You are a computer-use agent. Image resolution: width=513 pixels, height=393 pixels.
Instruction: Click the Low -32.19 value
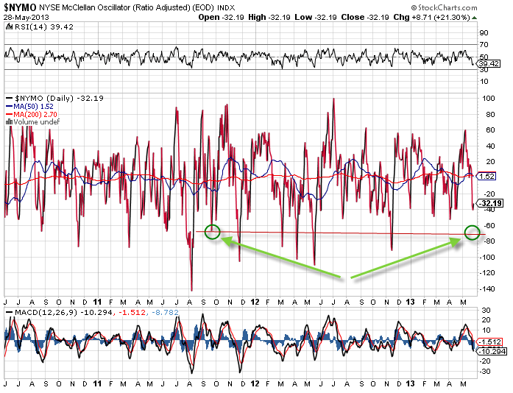click(x=316, y=18)
